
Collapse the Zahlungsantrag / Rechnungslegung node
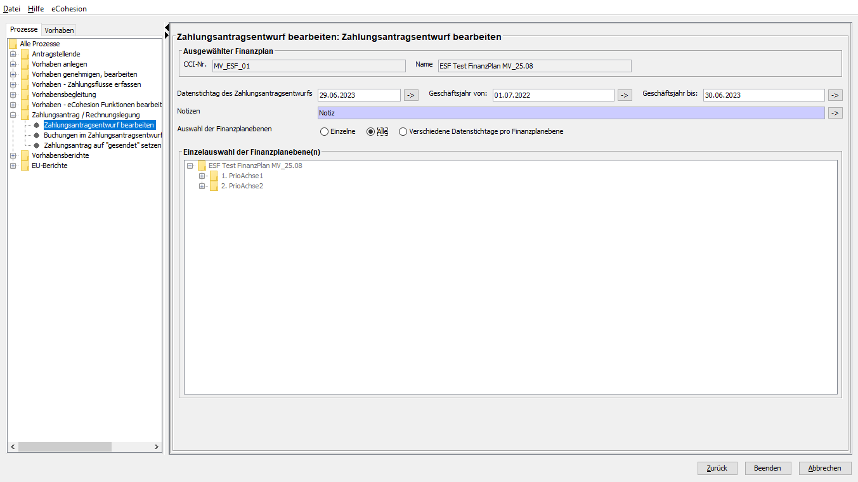pyautogui.click(x=13, y=115)
